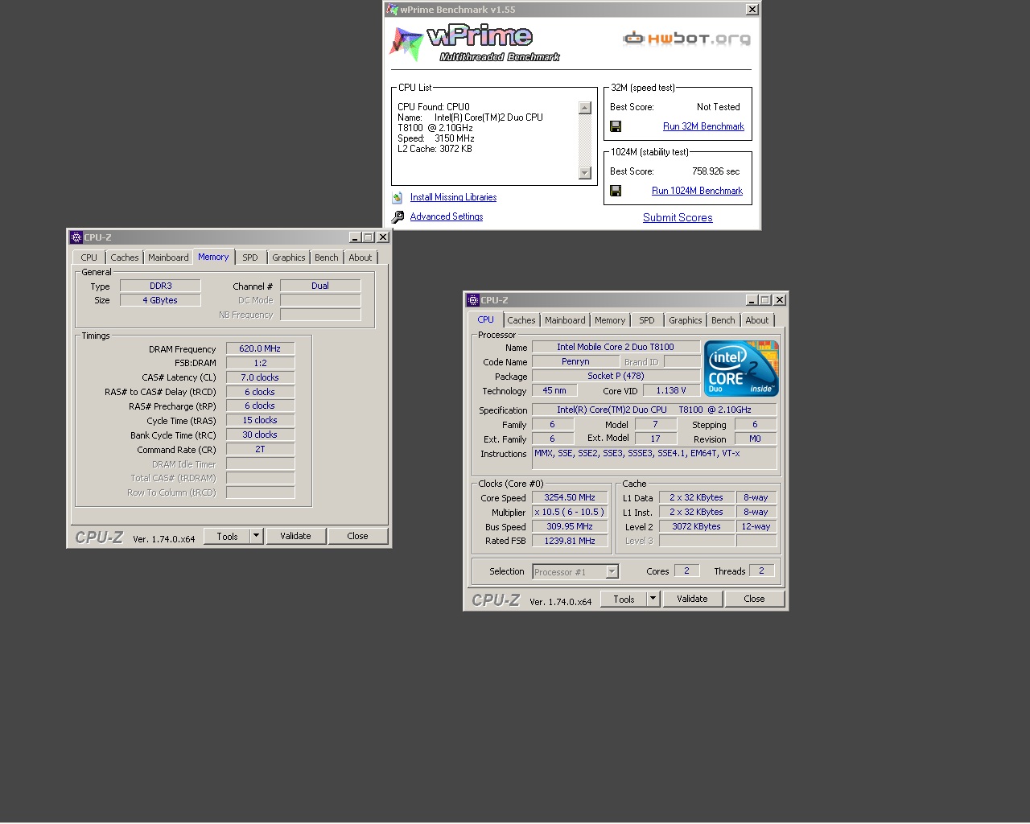Close the CPU-Z processor window via title bar
Viewport: 1030px width, 824px height.
click(x=780, y=300)
